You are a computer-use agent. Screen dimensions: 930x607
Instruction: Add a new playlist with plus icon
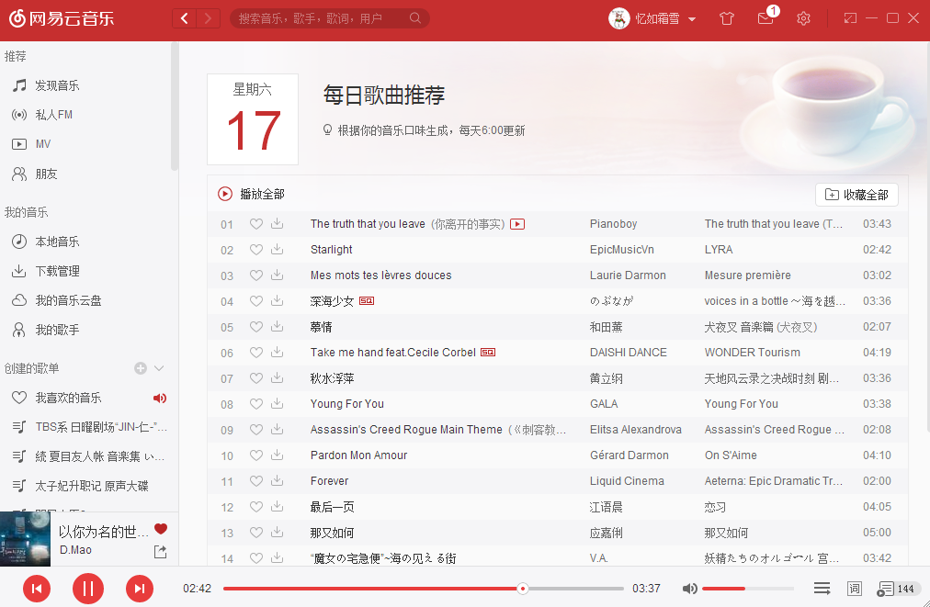pyautogui.click(x=141, y=368)
